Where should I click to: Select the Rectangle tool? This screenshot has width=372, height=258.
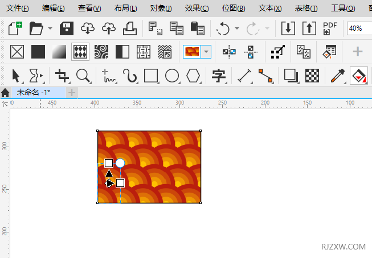tap(151, 76)
